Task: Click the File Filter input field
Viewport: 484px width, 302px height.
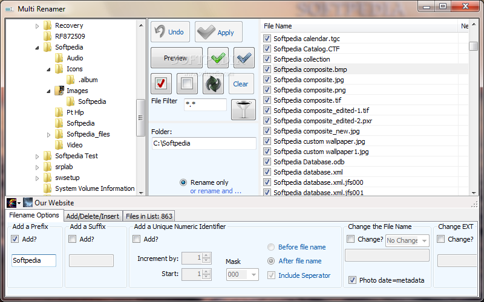Action: tap(205, 104)
